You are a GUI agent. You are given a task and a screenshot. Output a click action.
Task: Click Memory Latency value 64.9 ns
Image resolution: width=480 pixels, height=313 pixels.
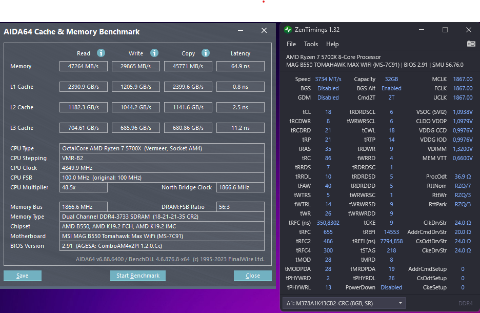point(241,66)
